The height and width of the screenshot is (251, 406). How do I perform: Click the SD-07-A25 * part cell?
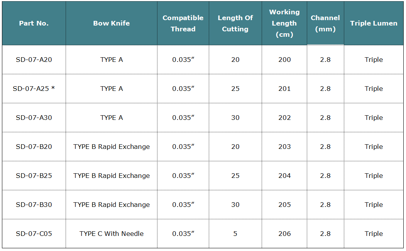coord(34,89)
